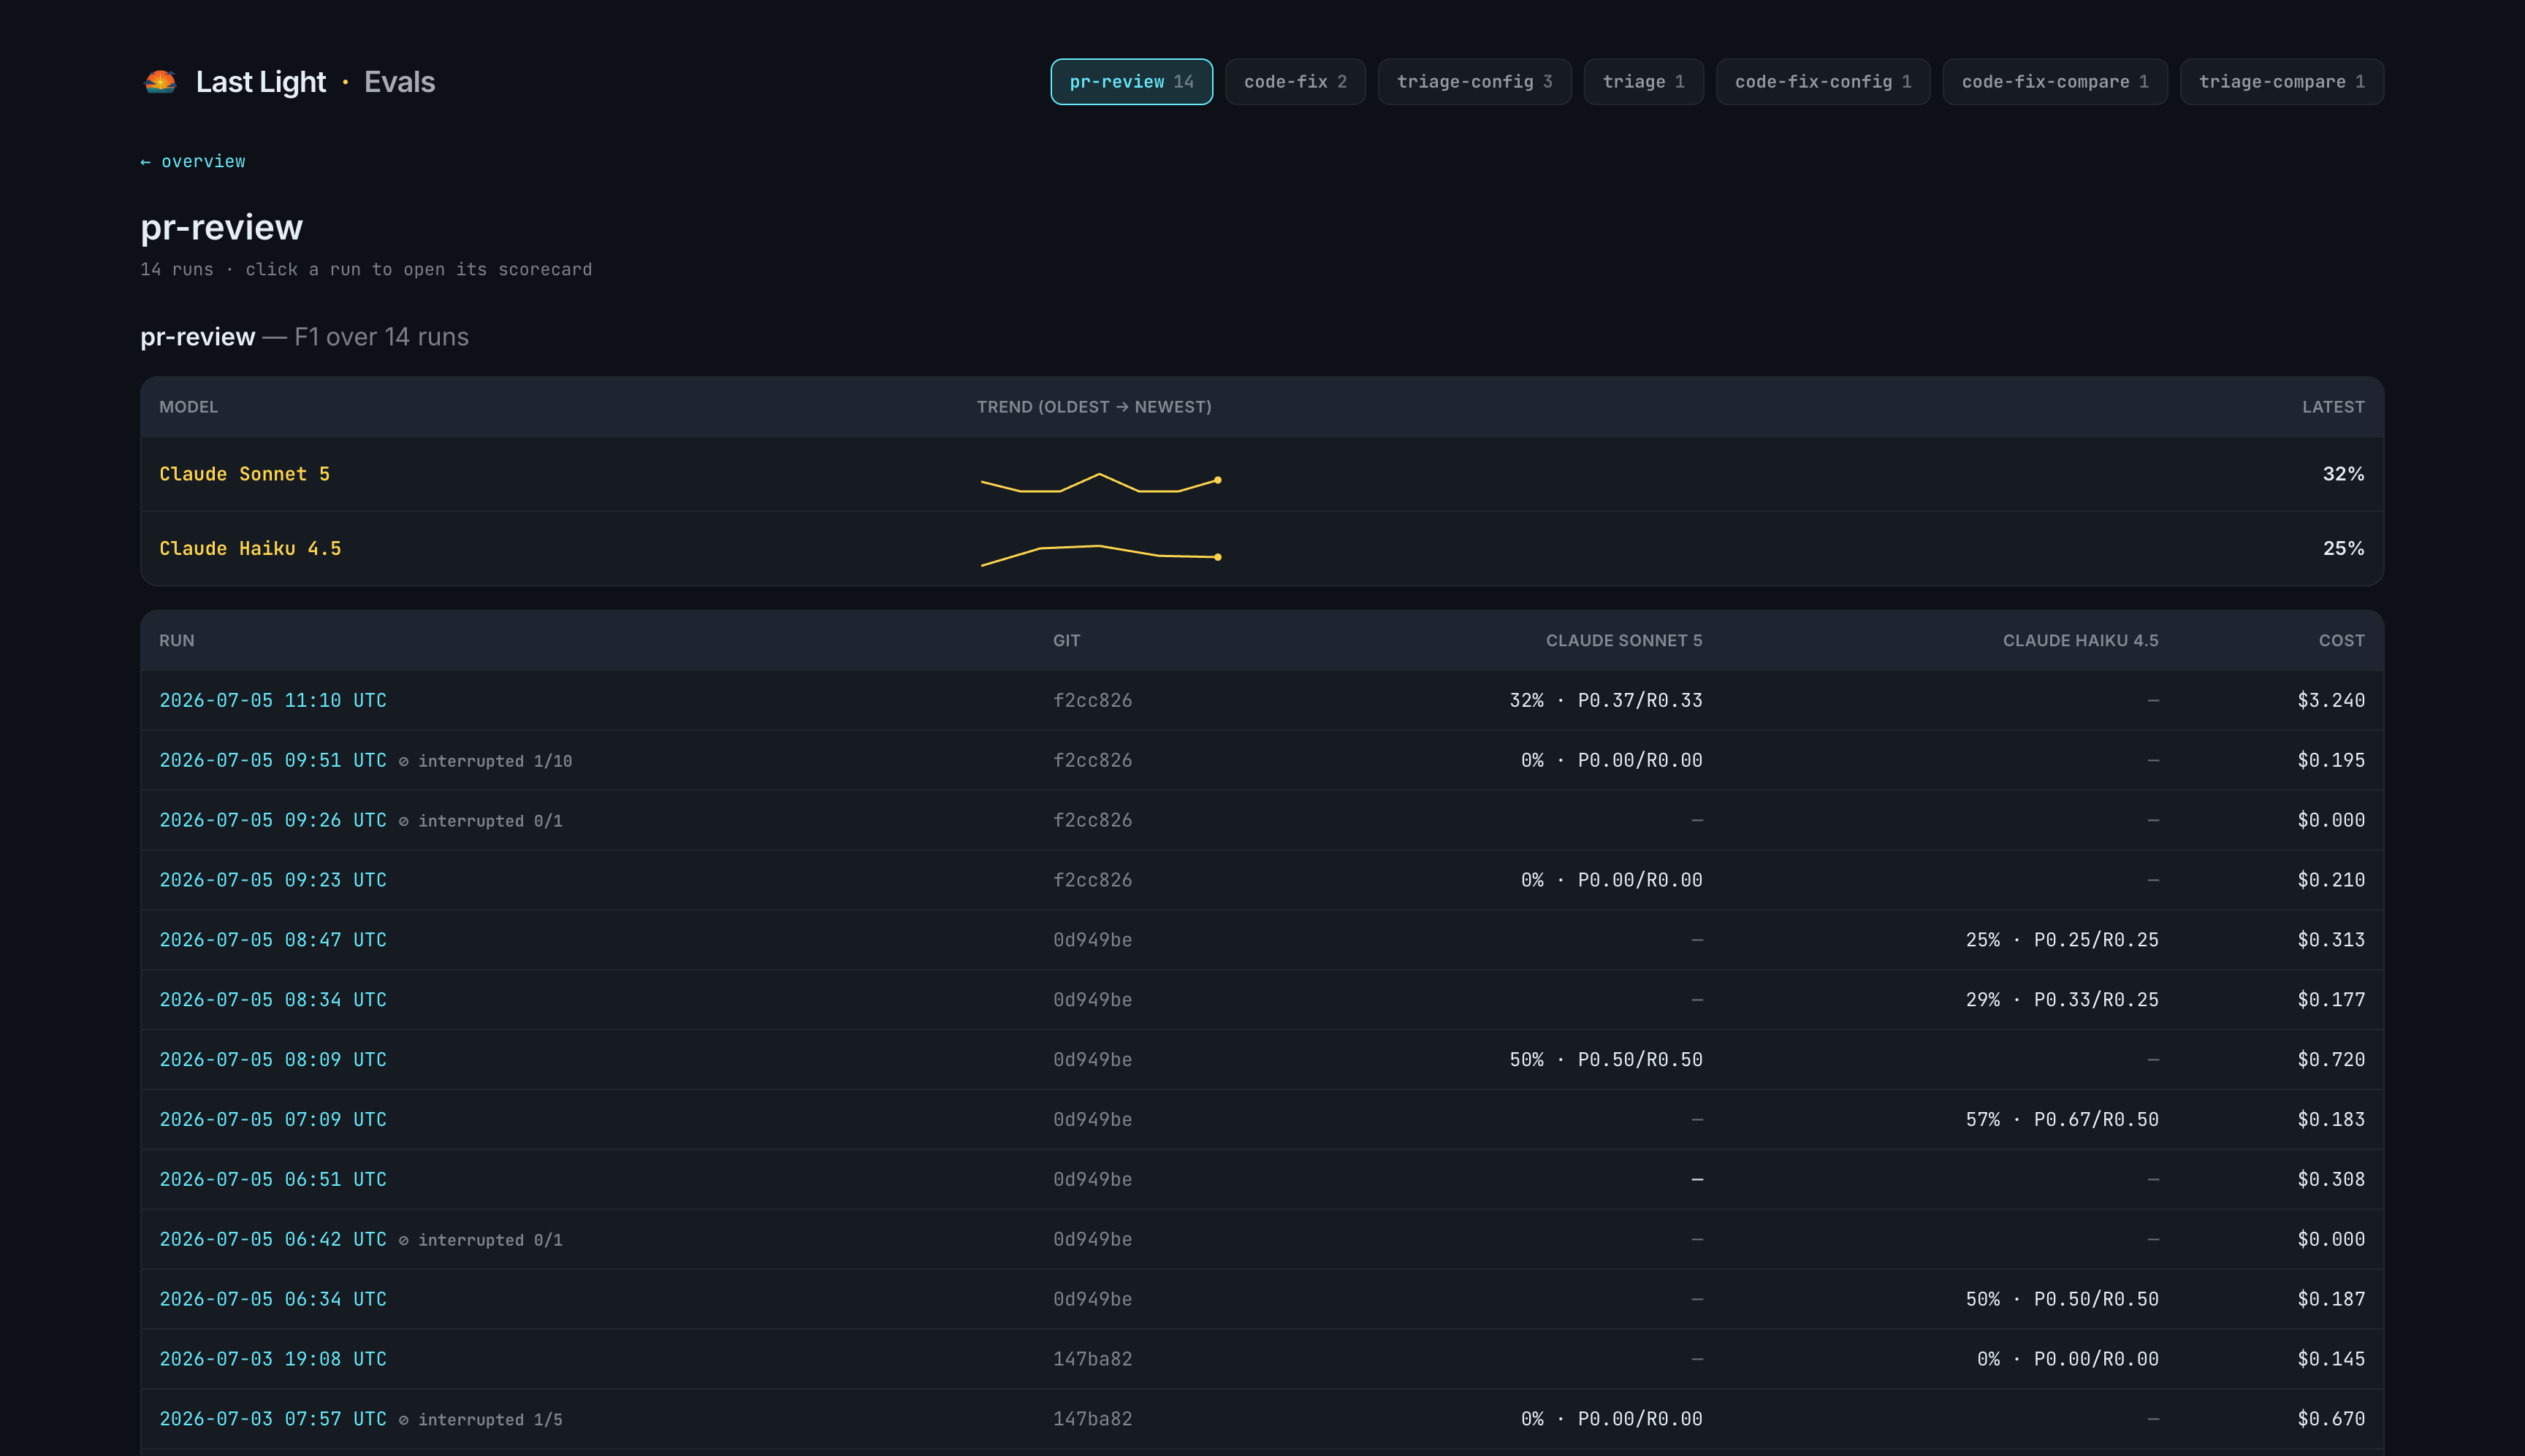Open run 2026-07-05 06:34 UTC
The width and height of the screenshot is (2525, 1456).
(x=272, y=1300)
